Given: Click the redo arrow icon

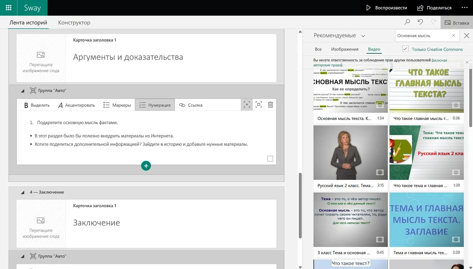Looking at the screenshot, I should [434, 22].
